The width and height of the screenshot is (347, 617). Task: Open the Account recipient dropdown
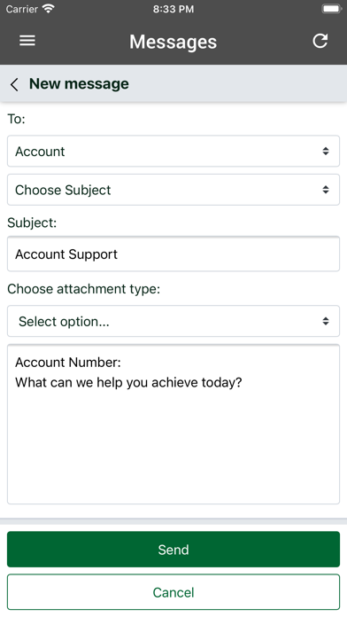173,151
